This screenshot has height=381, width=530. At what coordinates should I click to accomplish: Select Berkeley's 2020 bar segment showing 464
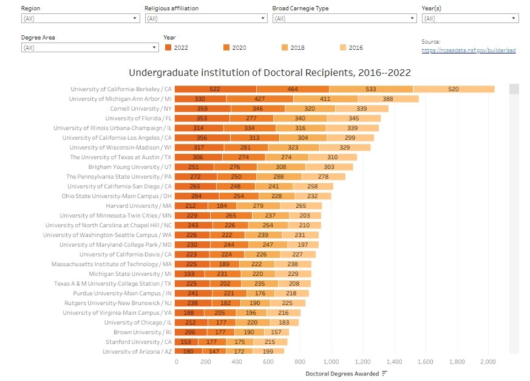click(x=293, y=89)
